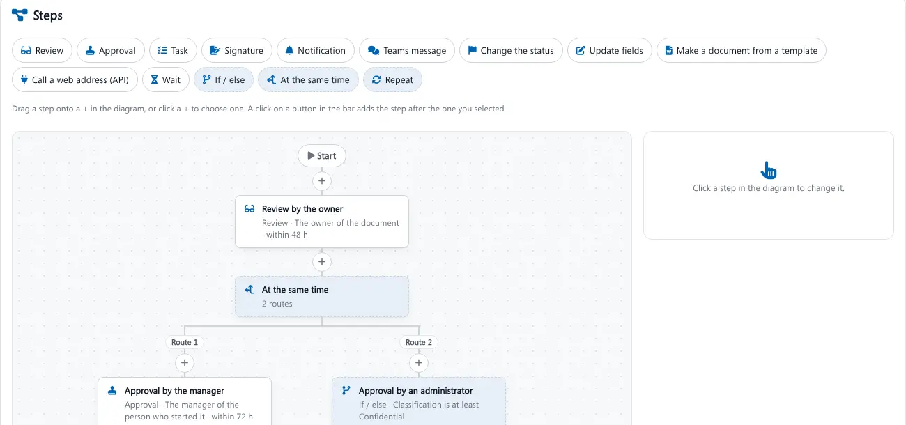906x425 pixels.
Task: Add Call a web address (API) step
Action: (75, 79)
